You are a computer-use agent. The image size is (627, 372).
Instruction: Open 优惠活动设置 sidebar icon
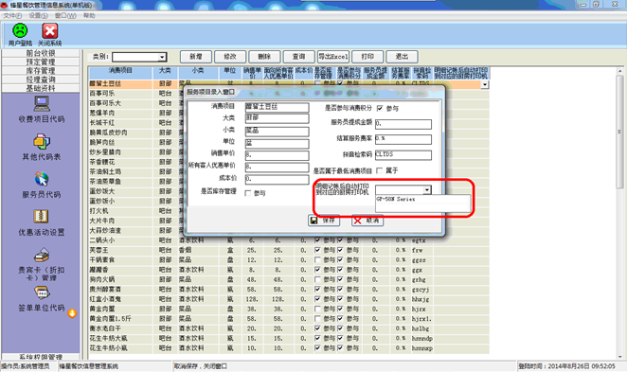tap(41, 217)
